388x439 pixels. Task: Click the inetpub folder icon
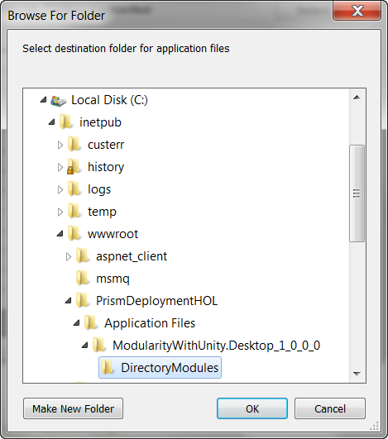[66, 122]
